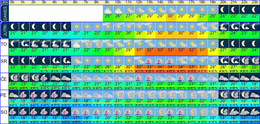Click the SR 15h thunderstorm icon

point(171,60)
